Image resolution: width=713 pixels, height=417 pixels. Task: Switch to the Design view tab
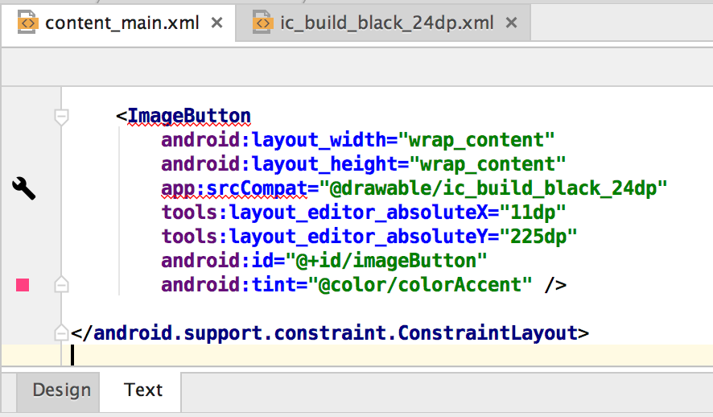pos(61,390)
